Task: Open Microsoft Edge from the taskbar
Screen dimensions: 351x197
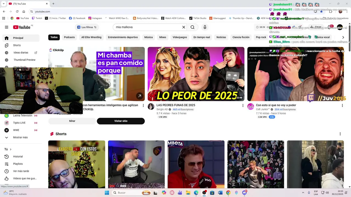Action: click(196, 193)
